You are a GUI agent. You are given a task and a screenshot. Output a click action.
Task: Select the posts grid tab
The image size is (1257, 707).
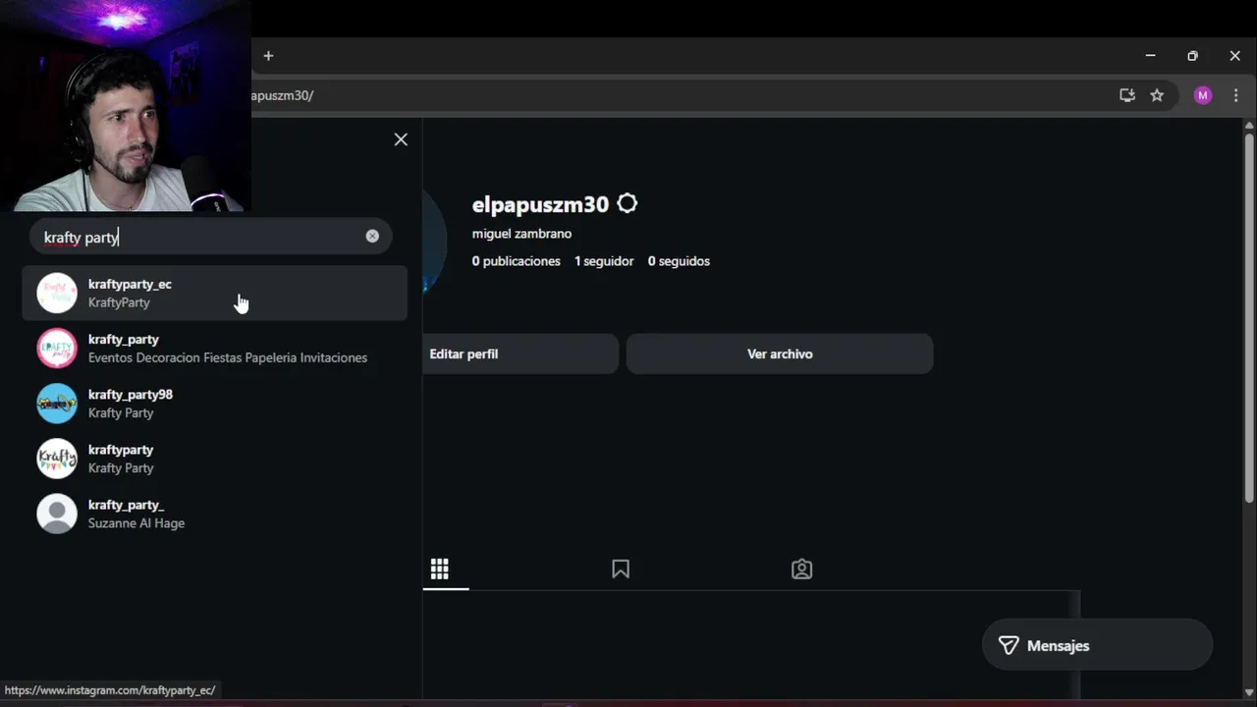pos(439,569)
